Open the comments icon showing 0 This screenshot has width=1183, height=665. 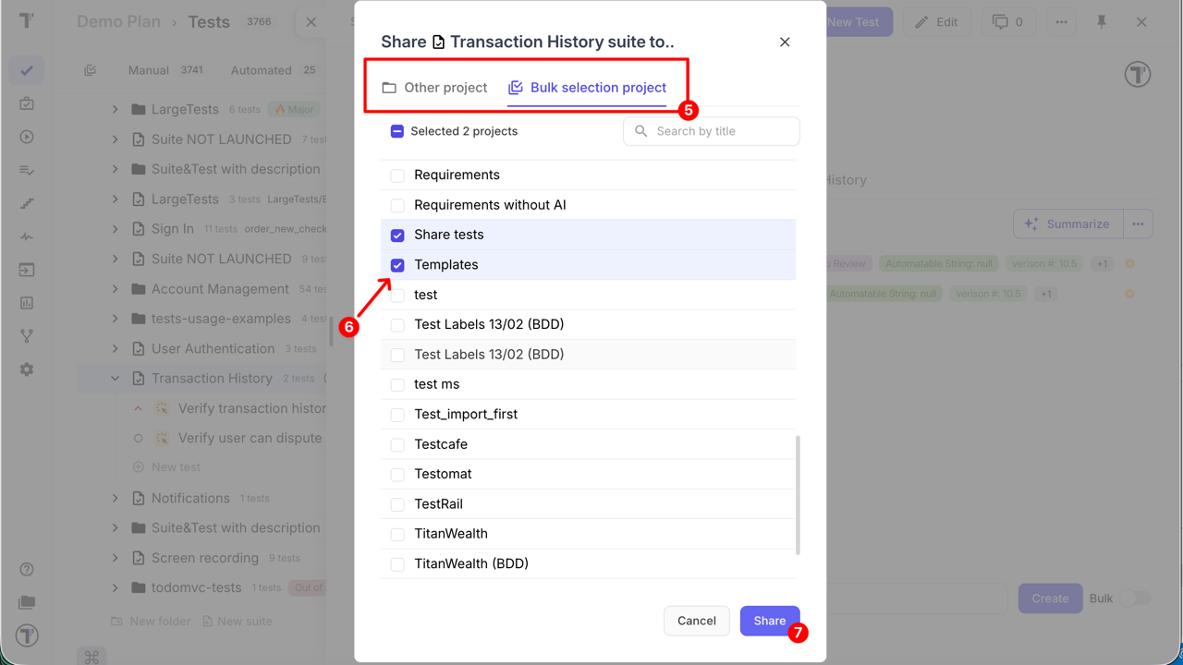1008,22
